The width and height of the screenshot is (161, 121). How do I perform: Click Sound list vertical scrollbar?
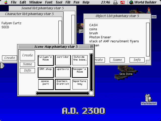point(73,30)
